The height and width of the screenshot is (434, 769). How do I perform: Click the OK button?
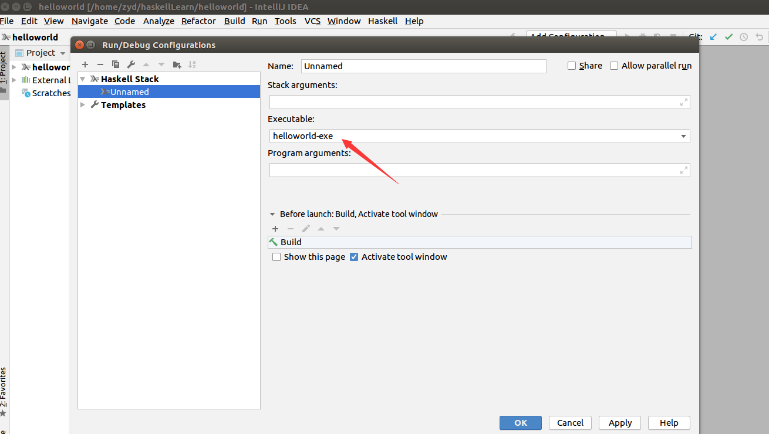[x=521, y=423]
